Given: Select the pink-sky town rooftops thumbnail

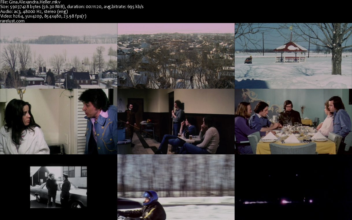Looking at the screenshot, I should pyautogui.click(x=176, y=56).
